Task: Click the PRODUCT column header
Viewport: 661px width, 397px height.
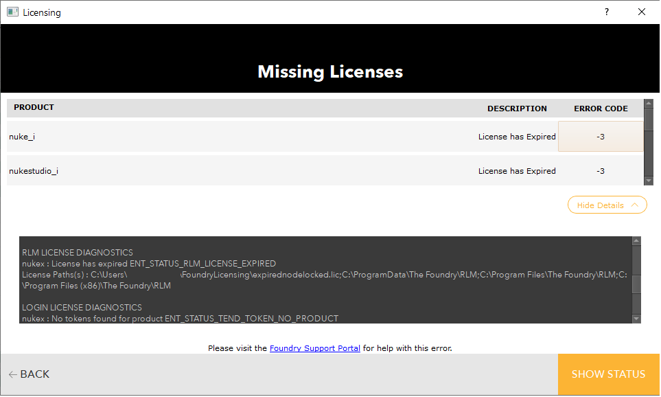Action: click(34, 107)
